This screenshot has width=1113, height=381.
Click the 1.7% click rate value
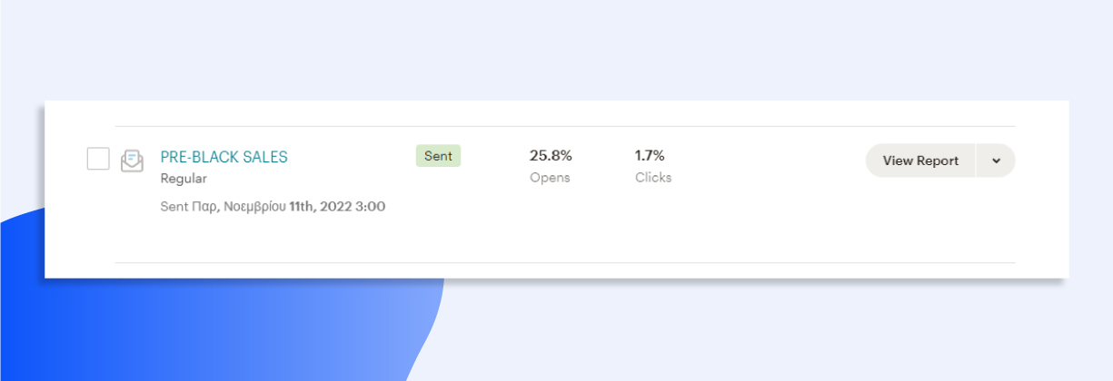coord(650,155)
